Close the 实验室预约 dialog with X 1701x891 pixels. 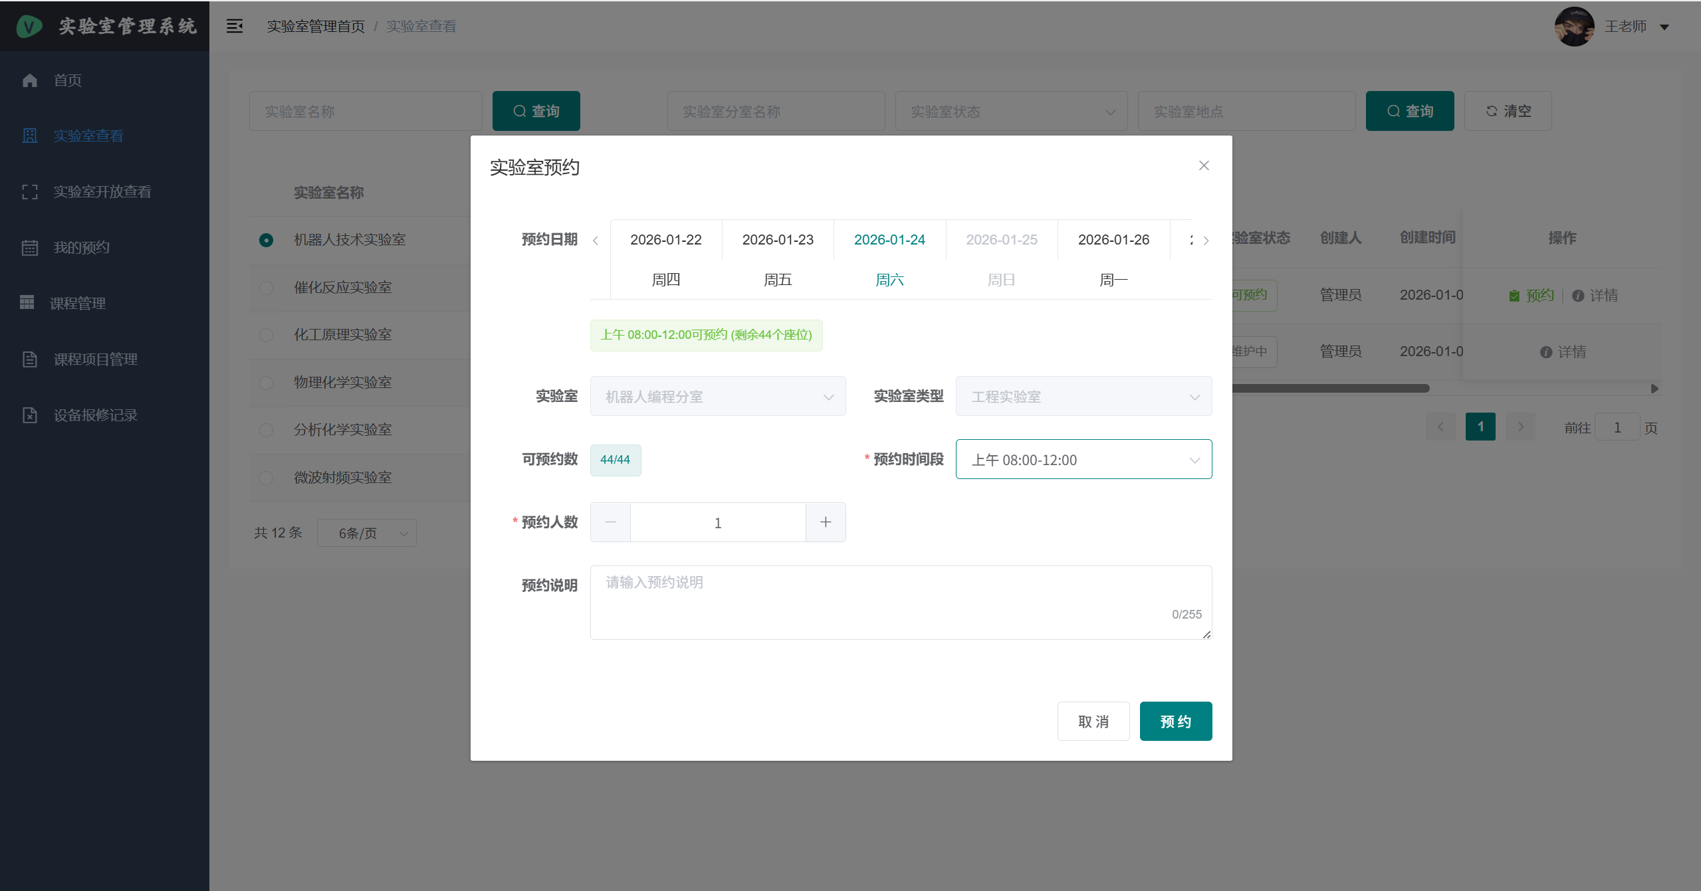point(1203,165)
